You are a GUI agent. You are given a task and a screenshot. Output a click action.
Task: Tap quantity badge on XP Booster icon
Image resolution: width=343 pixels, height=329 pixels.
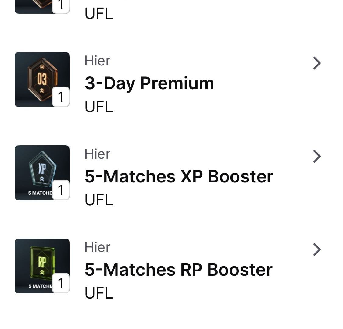61,190
